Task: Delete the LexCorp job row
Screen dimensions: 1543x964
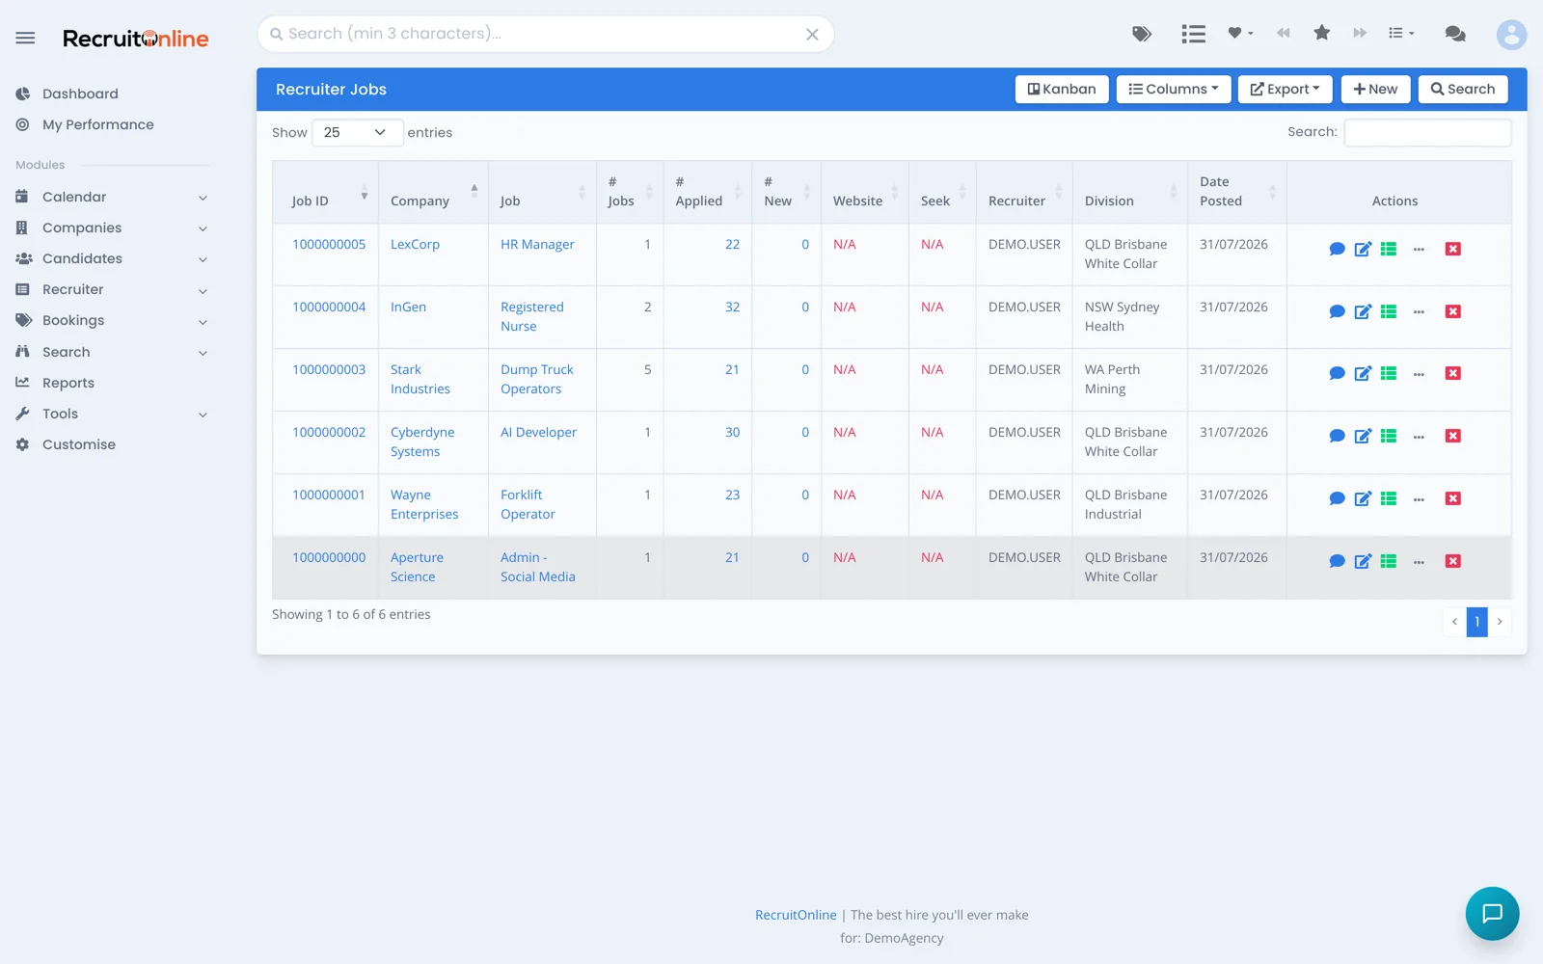Action: point(1453,249)
